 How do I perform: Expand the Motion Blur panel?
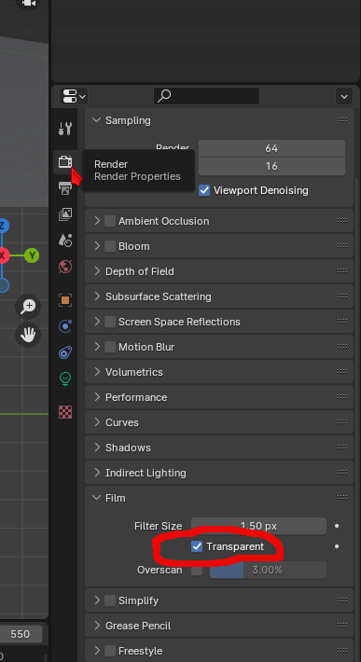[97, 347]
